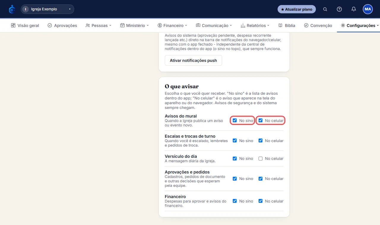Expand the Configurações menu chevron

tap(378, 25)
